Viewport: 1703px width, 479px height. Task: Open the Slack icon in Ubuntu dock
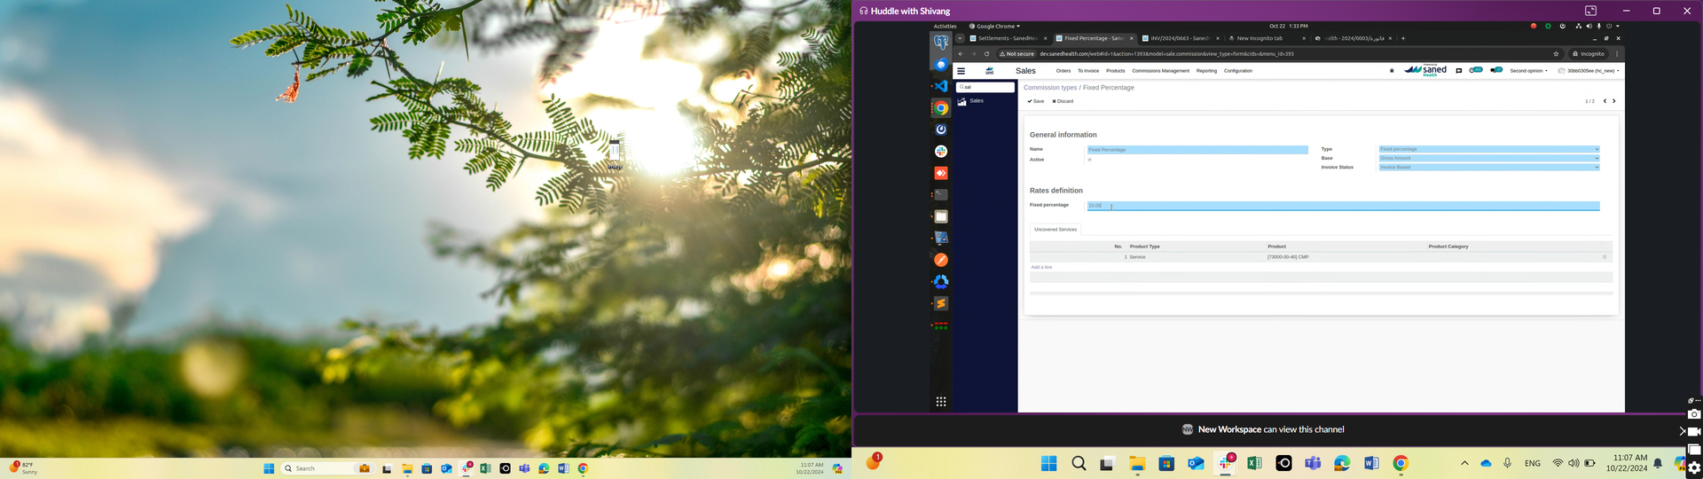point(941,152)
